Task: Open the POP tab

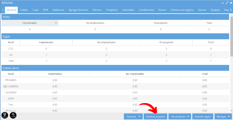Action: [x=46, y=10]
